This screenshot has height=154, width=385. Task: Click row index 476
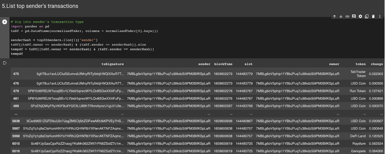[x=16, y=83]
